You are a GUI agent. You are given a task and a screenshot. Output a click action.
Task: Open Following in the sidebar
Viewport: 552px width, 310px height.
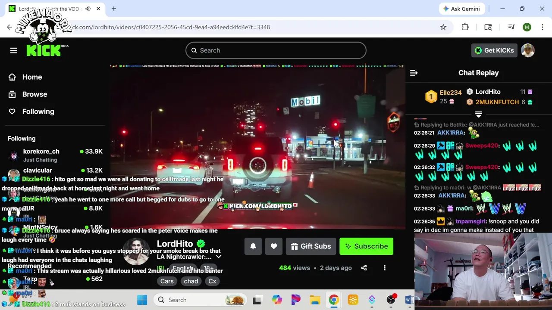click(38, 112)
